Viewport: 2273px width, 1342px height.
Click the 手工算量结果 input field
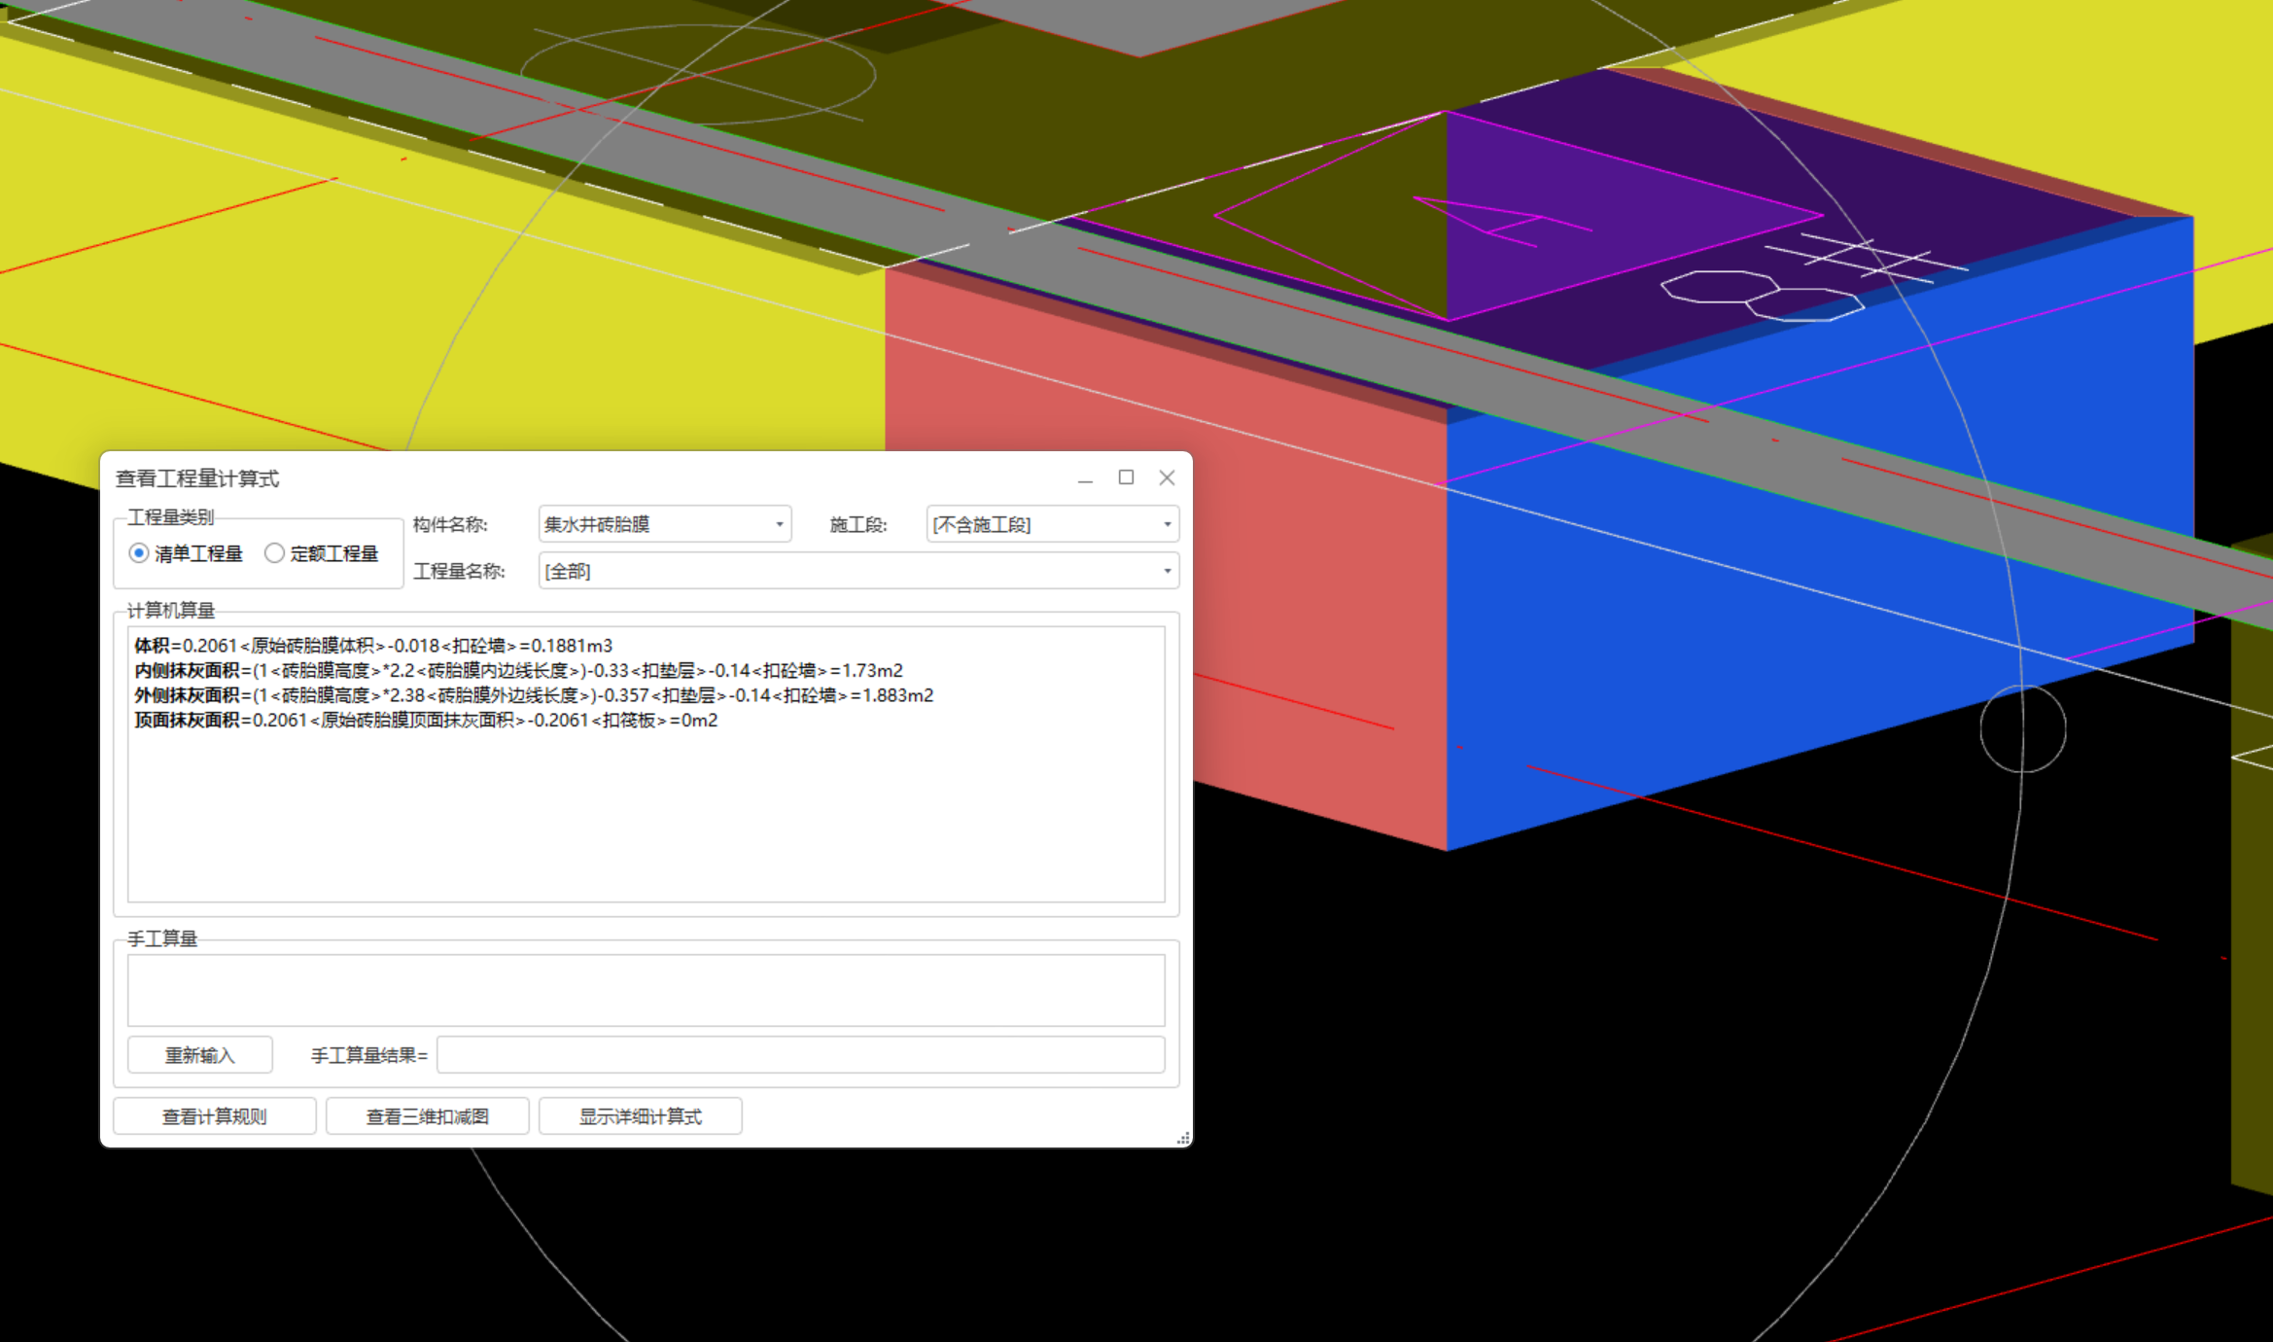(800, 1055)
